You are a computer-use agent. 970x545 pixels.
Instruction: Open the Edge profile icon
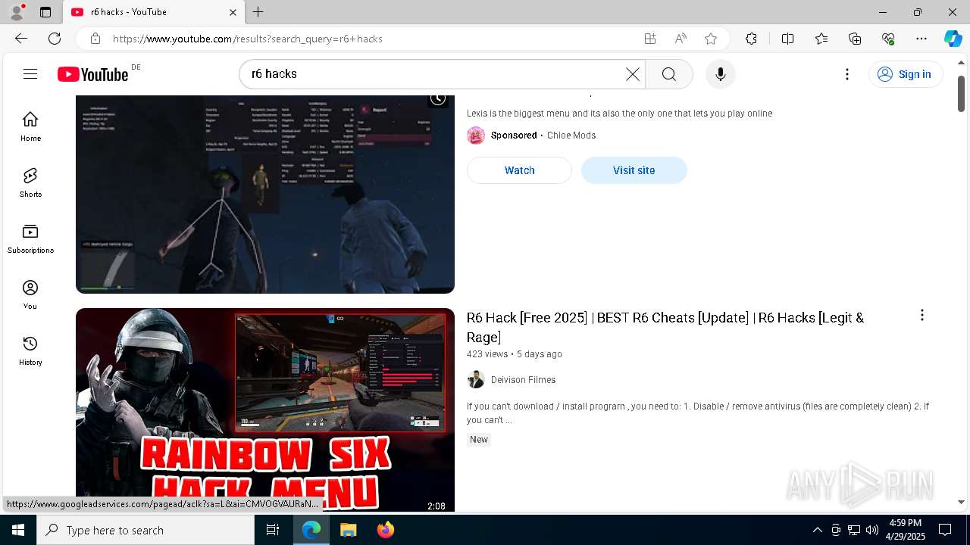point(17,12)
